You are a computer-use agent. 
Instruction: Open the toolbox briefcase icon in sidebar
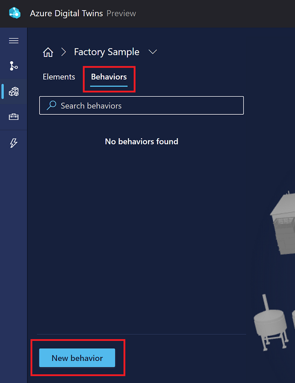[14, 117]
